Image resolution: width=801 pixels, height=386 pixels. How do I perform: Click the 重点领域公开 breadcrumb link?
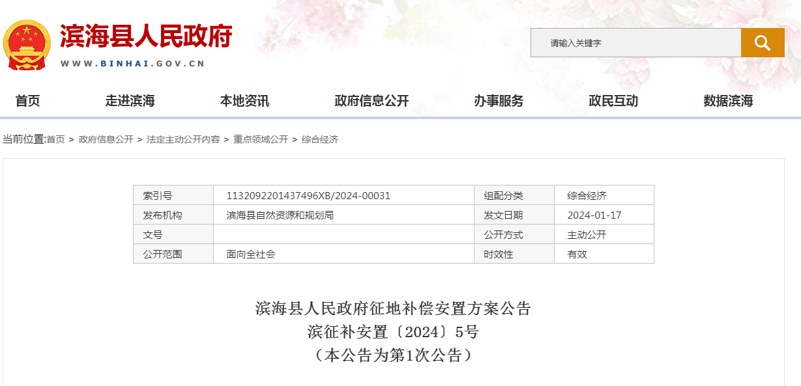click(261, 139)
